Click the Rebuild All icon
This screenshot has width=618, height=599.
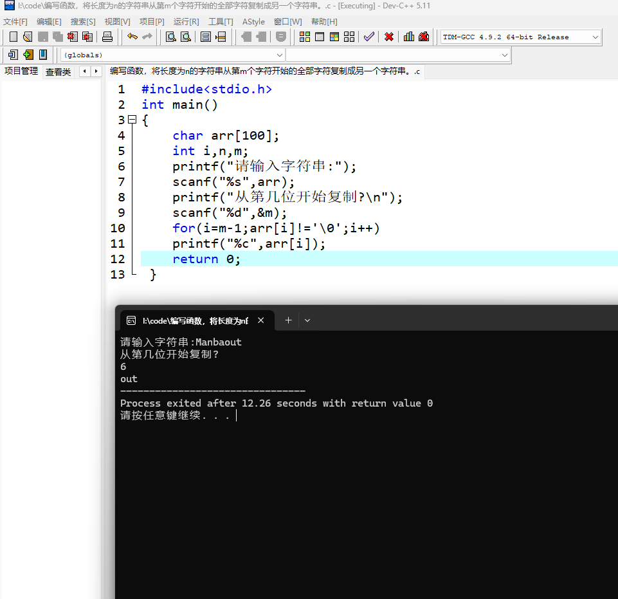point(349,37)
